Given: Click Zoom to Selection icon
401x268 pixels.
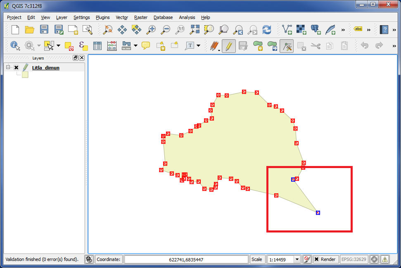Looking at the screenshot, I should 209,30.
